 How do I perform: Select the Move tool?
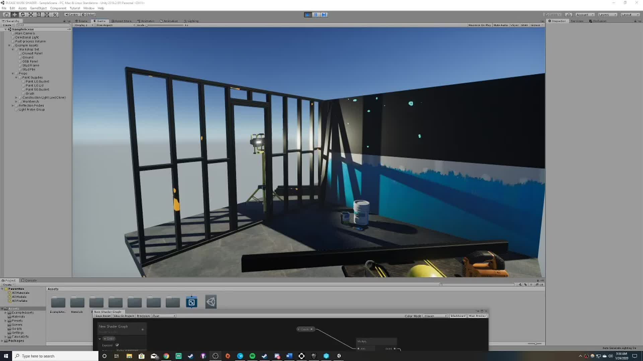coord(15,15)
